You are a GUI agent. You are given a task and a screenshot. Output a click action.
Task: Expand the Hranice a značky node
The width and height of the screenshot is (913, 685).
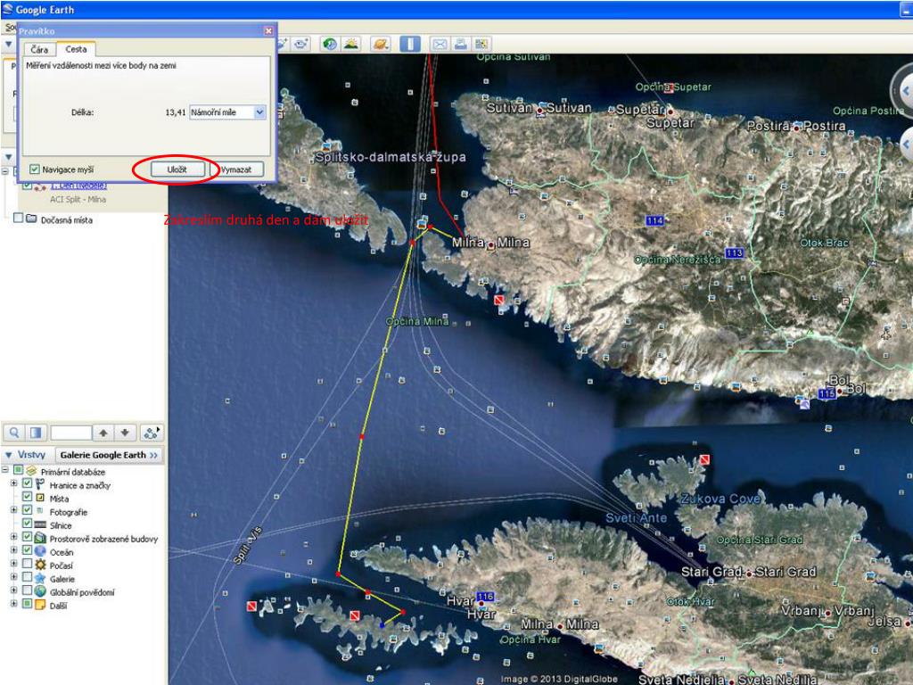(14, 483)
